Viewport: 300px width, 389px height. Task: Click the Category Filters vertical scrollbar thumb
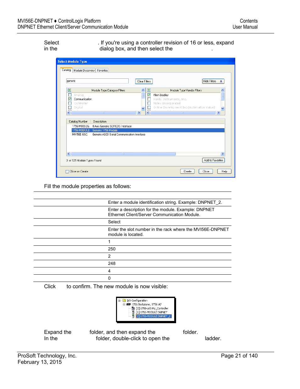click(143, 95)
